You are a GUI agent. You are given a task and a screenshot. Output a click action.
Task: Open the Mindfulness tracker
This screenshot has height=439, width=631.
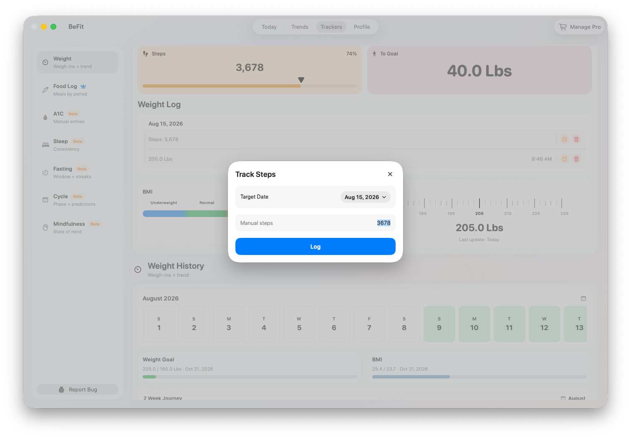[x=78, y=227]
